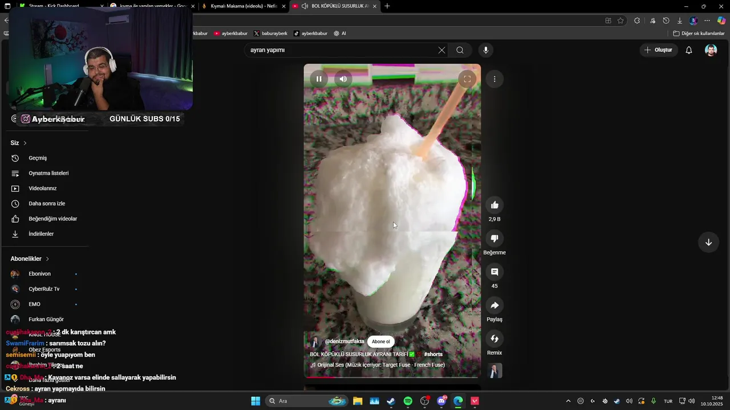Close the BOL KÖPÜKLÜ SUSURLUK tab

coord(374,6)
